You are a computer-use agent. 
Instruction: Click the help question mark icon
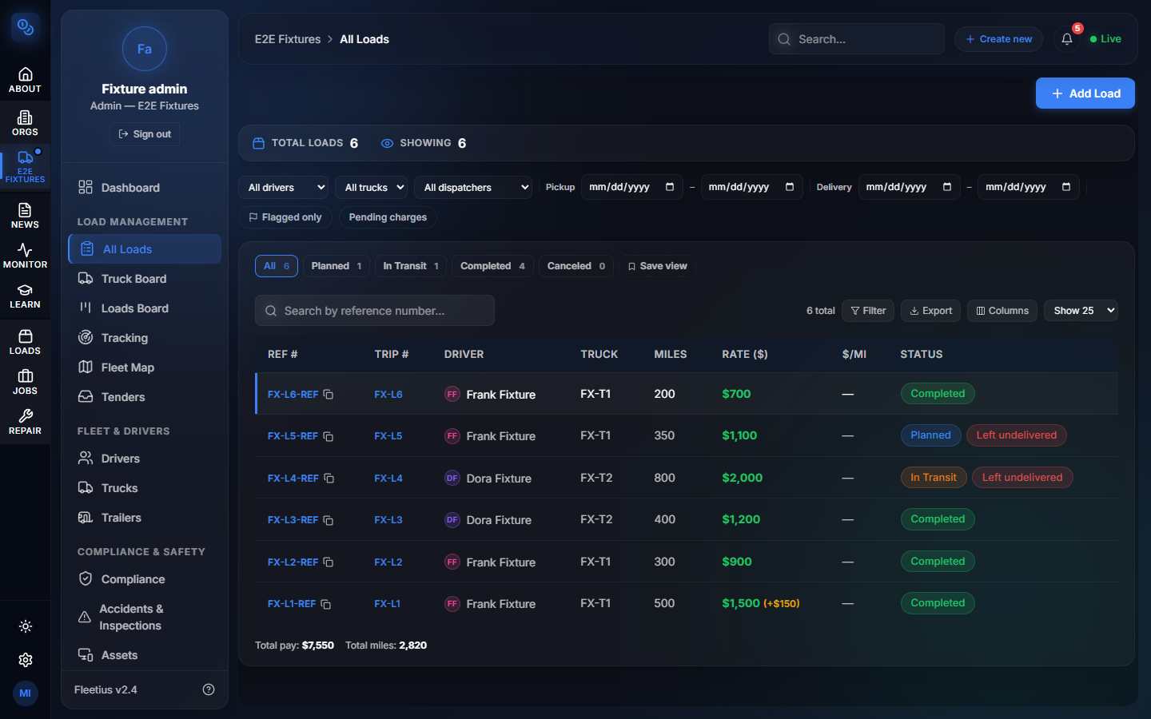[x=209, y=689]
